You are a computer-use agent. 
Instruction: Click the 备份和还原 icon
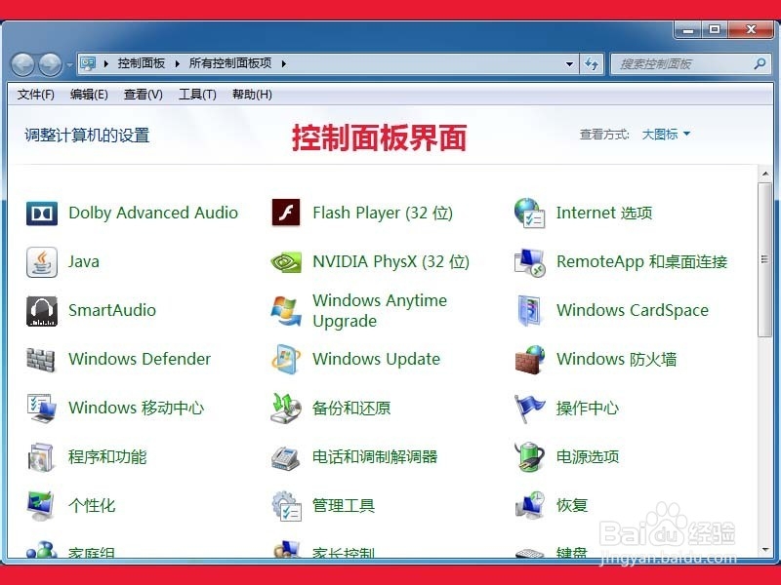(286, 408)
